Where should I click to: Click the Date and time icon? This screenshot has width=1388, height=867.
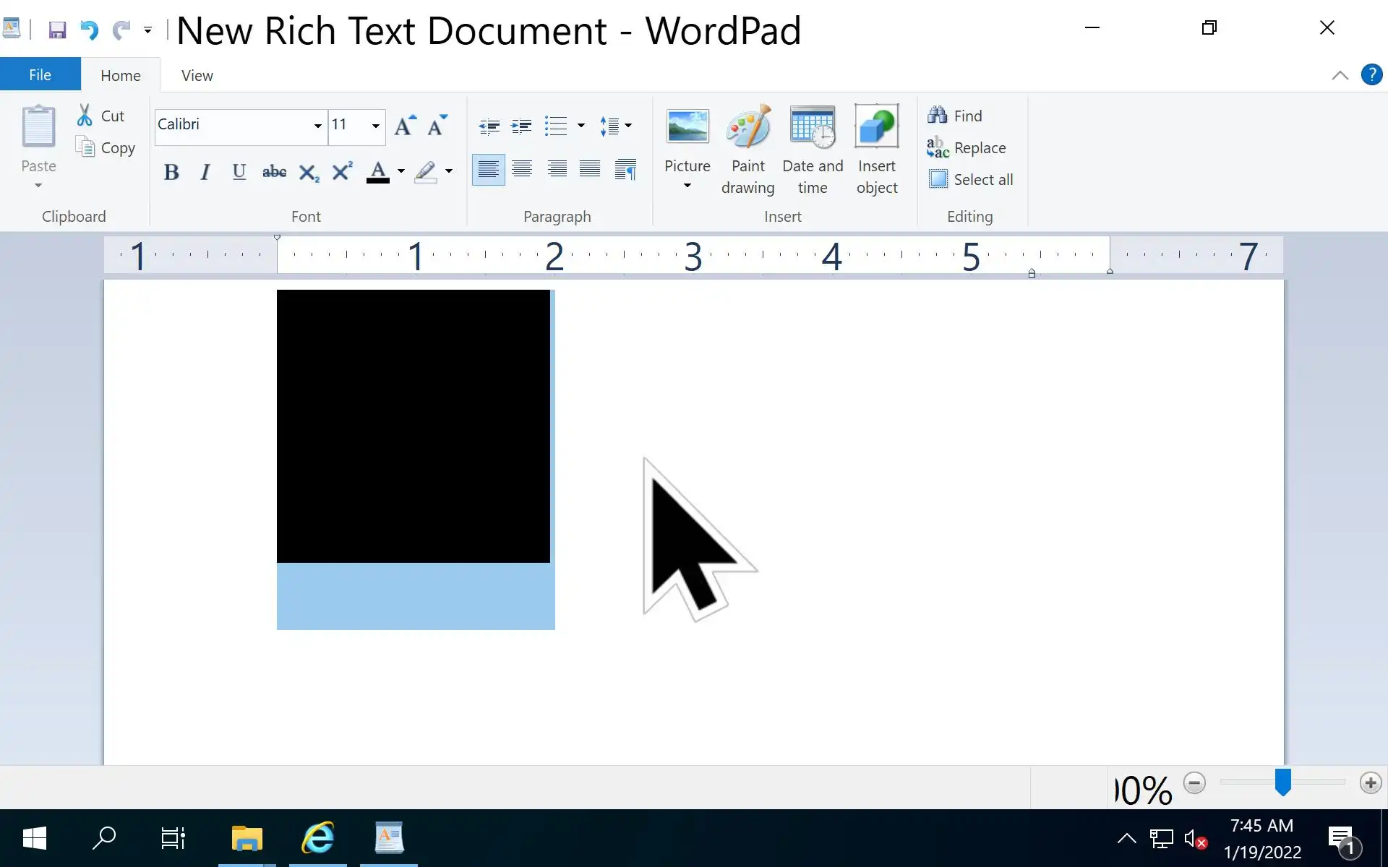pos(813,128)
